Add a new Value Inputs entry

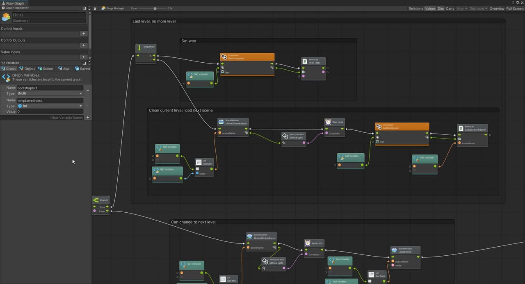(84, 57)
